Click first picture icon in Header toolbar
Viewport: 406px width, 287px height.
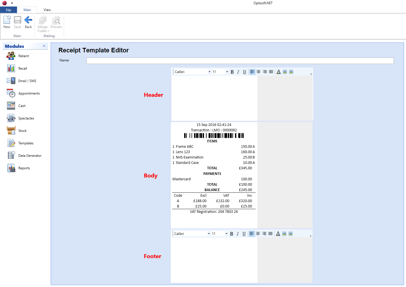point(285,72)
